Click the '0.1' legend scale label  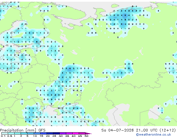point(3,136)
